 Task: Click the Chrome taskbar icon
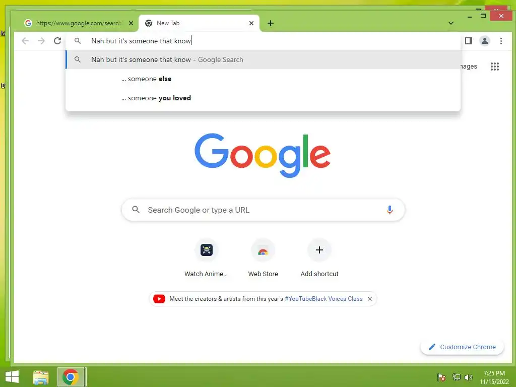tap(72, 377)
